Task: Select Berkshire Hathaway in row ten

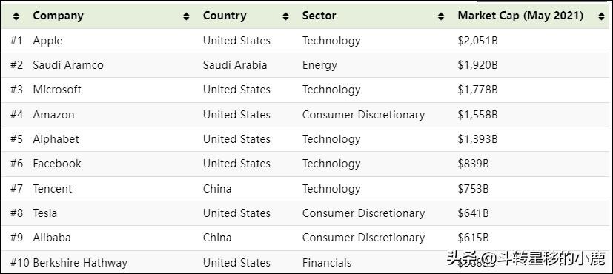Action: click(80, 263)
